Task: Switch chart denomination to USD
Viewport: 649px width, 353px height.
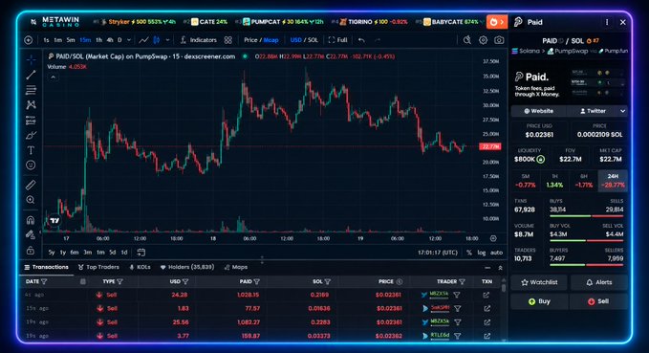Action: [x=296, y=40]
